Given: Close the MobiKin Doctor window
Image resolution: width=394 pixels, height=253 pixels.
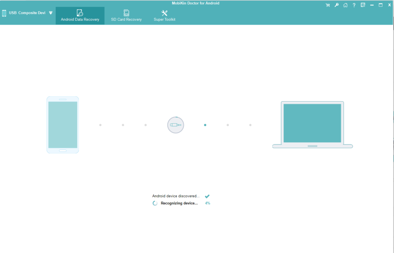Looking at the screenshot, I should [389, 5].
